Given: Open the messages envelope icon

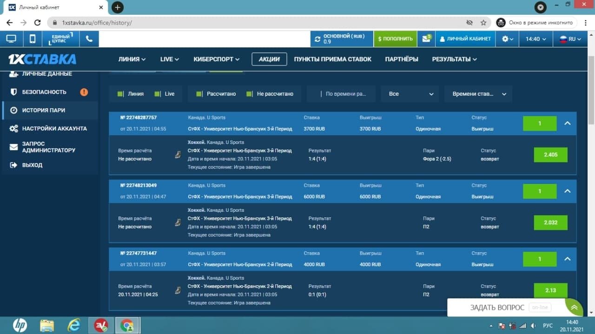Looking at the screenshot, I should coord(426,39).
